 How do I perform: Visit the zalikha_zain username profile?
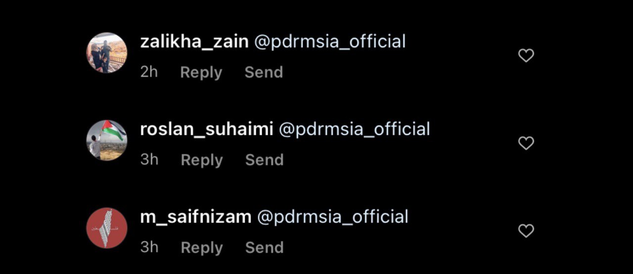point(194,42)
